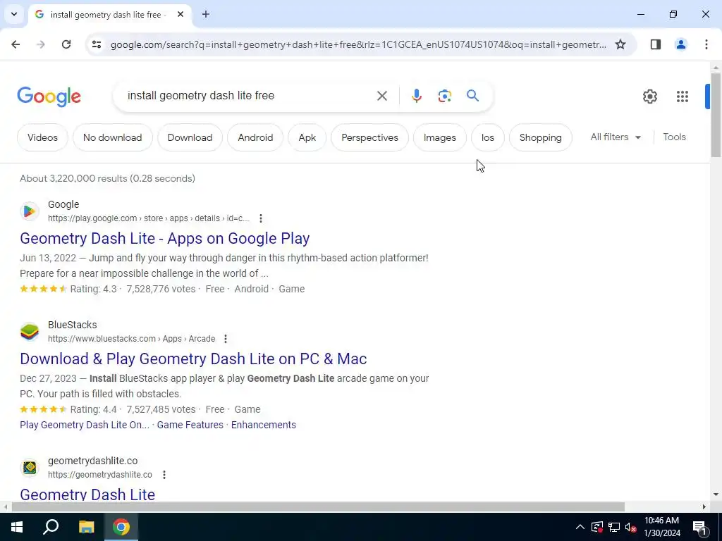Start voice search with the microphone
The width and height of the screenshot is (722, 541).
pyautogui.click(x=416, y=96)
